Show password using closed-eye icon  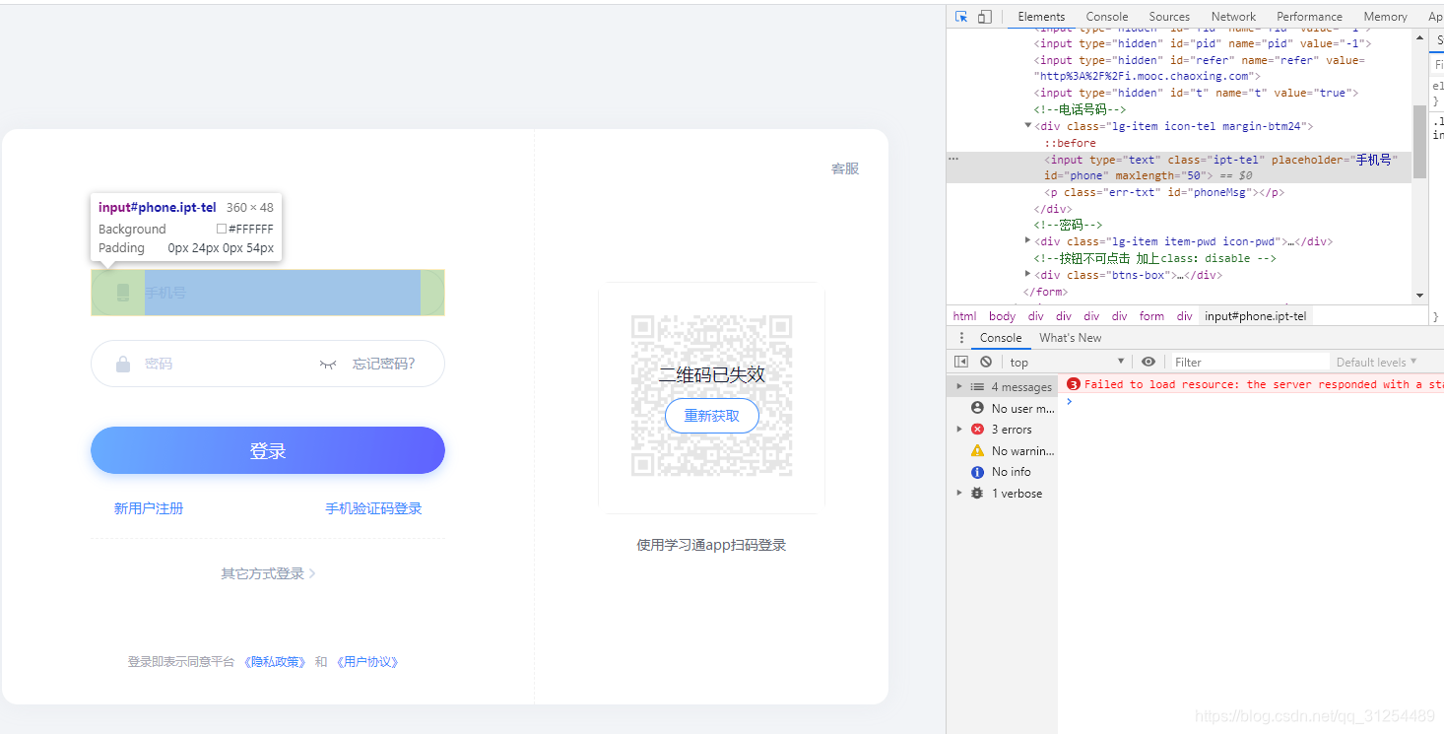328,365
